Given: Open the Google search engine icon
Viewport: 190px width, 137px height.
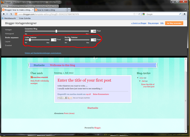Looking at the screenshot, I should [x=143, y=14].
